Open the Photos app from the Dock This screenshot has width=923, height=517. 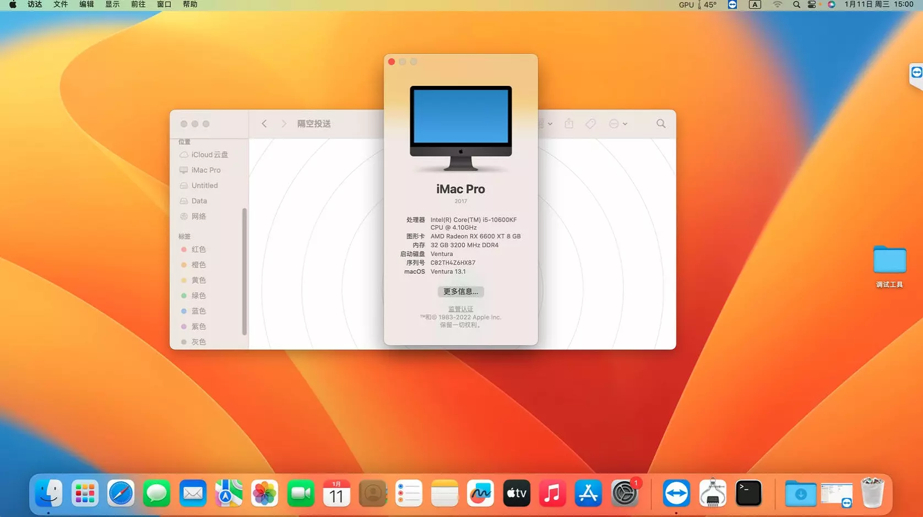[264, 493]
